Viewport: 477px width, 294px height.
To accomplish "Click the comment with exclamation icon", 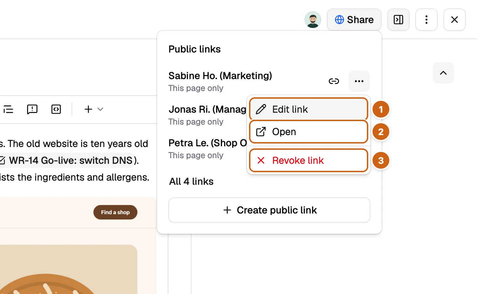I will point(32,109).
